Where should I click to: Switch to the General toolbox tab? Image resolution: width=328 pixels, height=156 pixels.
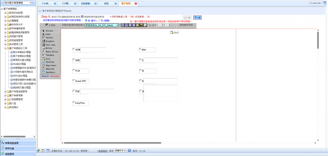45,76
